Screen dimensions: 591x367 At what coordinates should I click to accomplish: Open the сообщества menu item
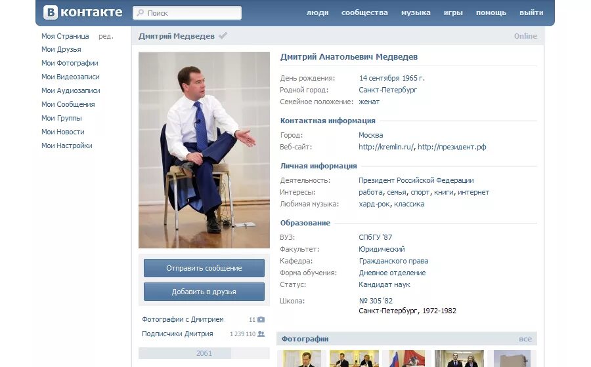pyautogui.click(x=364, y=12)
